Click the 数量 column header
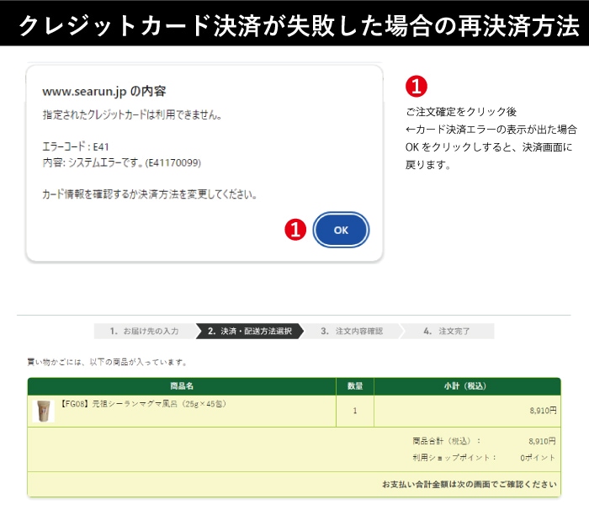The width and height of the screenshot is (589, 510). 355,386
